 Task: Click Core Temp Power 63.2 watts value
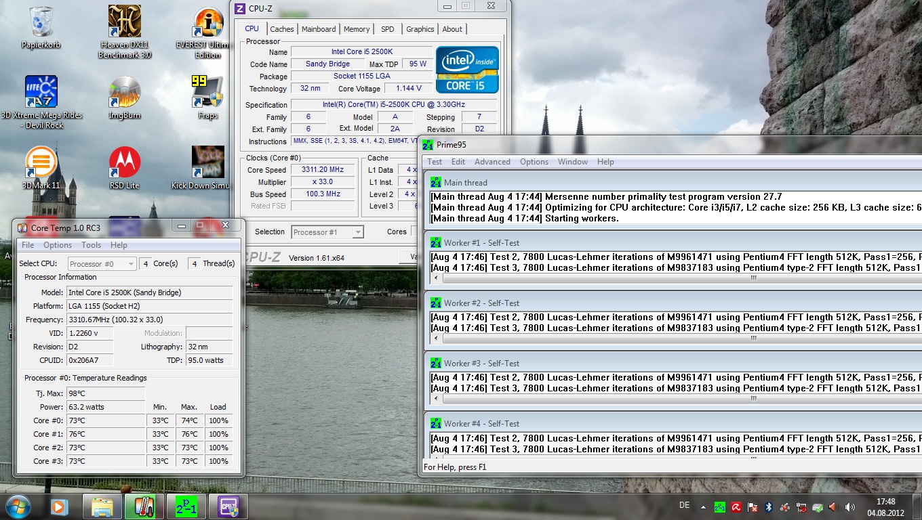click(105, 407)
